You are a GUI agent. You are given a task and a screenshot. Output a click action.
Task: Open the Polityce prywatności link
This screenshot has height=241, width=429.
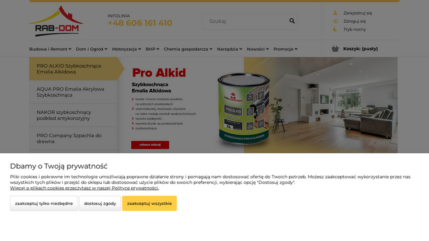click(x=135, y=188)
